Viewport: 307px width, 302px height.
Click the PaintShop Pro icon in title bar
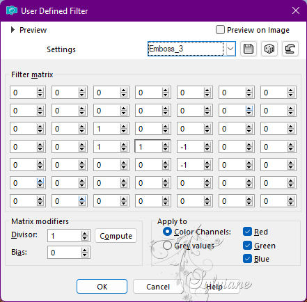[12, 10]
